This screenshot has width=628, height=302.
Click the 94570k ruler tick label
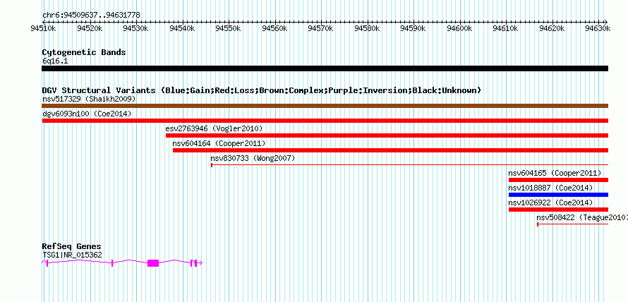pyautogui.click(x=320, y=28)
